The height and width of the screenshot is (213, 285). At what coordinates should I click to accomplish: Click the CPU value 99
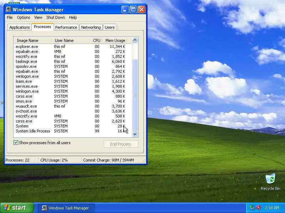[x=97, y=131]
